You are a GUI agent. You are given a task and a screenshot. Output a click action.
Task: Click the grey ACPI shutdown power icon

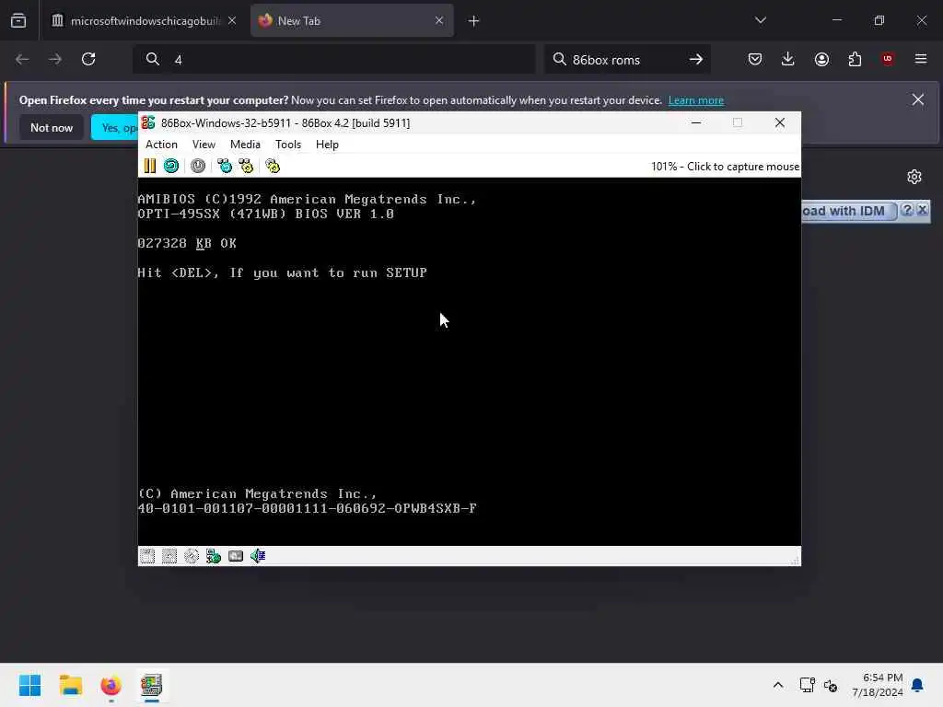198,166
